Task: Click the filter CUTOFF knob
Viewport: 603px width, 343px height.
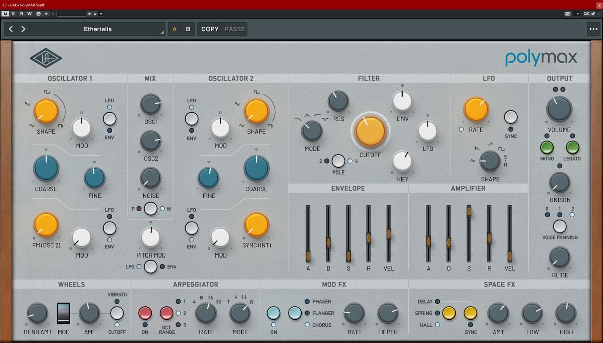Action: point(370,131)
